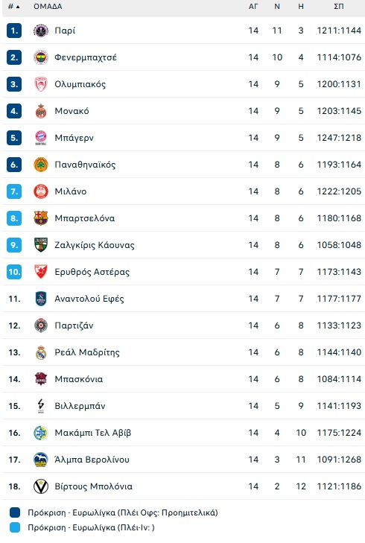Click the Μονακό team logo
The width and height of the screenshot is (365, 543).
click(41, 111)
